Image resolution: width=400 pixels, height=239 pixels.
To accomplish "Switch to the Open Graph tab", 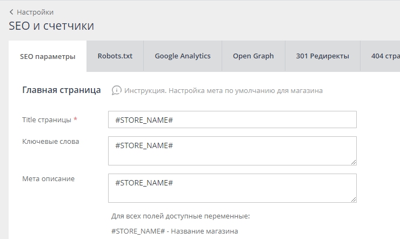I will pos(253,56).
